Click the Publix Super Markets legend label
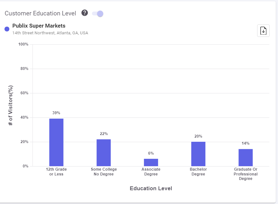The image size is (278, 204). point(39,26)
